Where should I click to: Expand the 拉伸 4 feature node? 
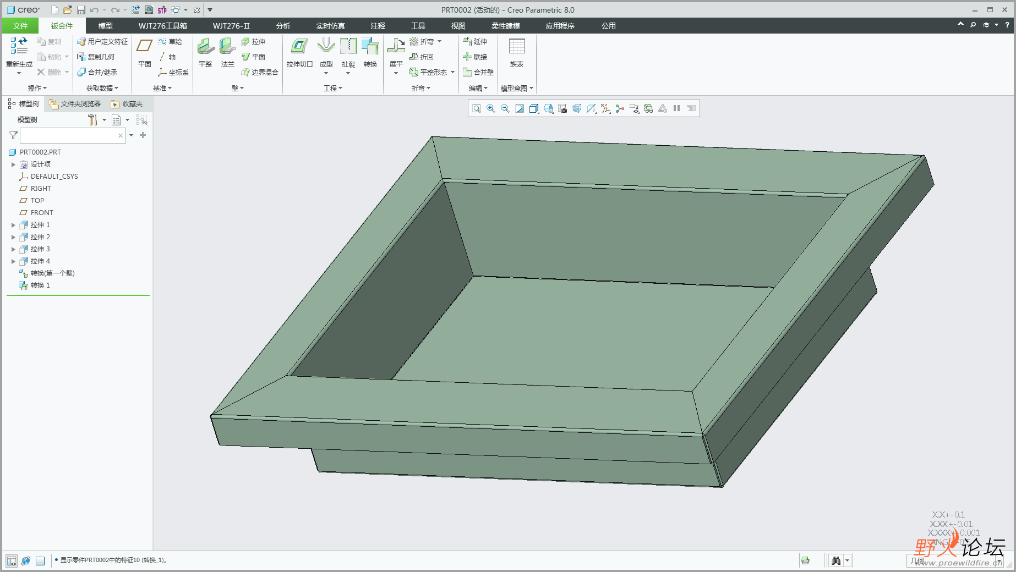tap(13, 261)
